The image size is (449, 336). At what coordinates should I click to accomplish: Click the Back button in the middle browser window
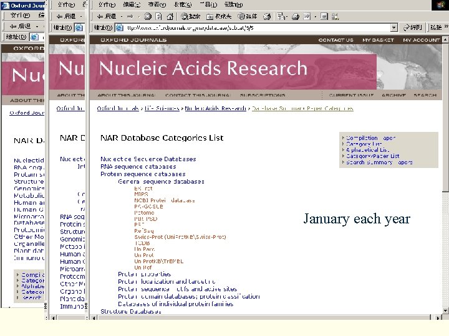pos(66,17)
